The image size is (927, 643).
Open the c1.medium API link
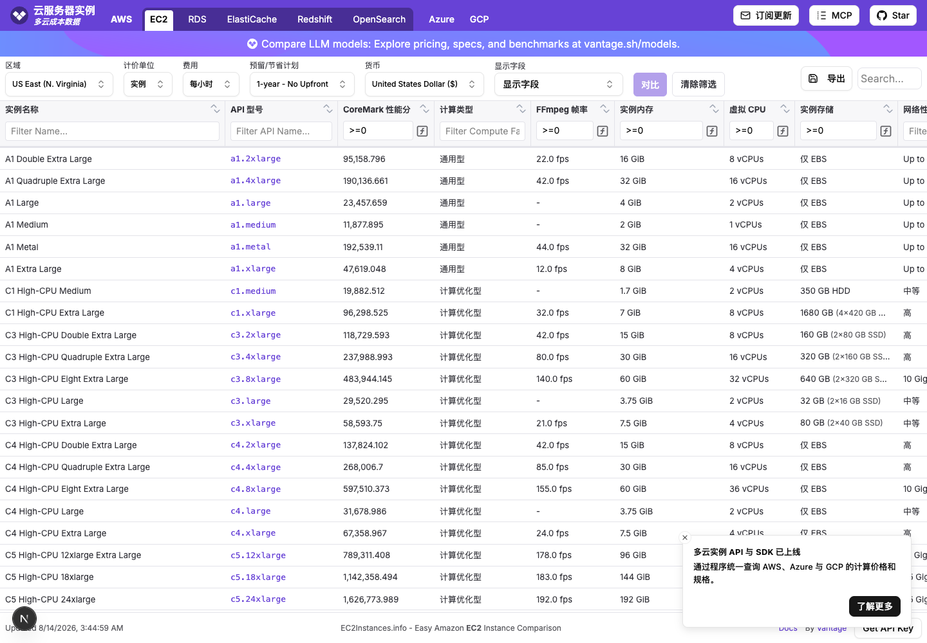[x=253, y=291]
